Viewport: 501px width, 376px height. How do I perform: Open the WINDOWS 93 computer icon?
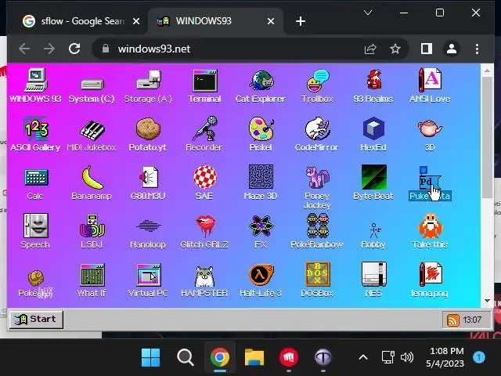click(x=36, y=80)
